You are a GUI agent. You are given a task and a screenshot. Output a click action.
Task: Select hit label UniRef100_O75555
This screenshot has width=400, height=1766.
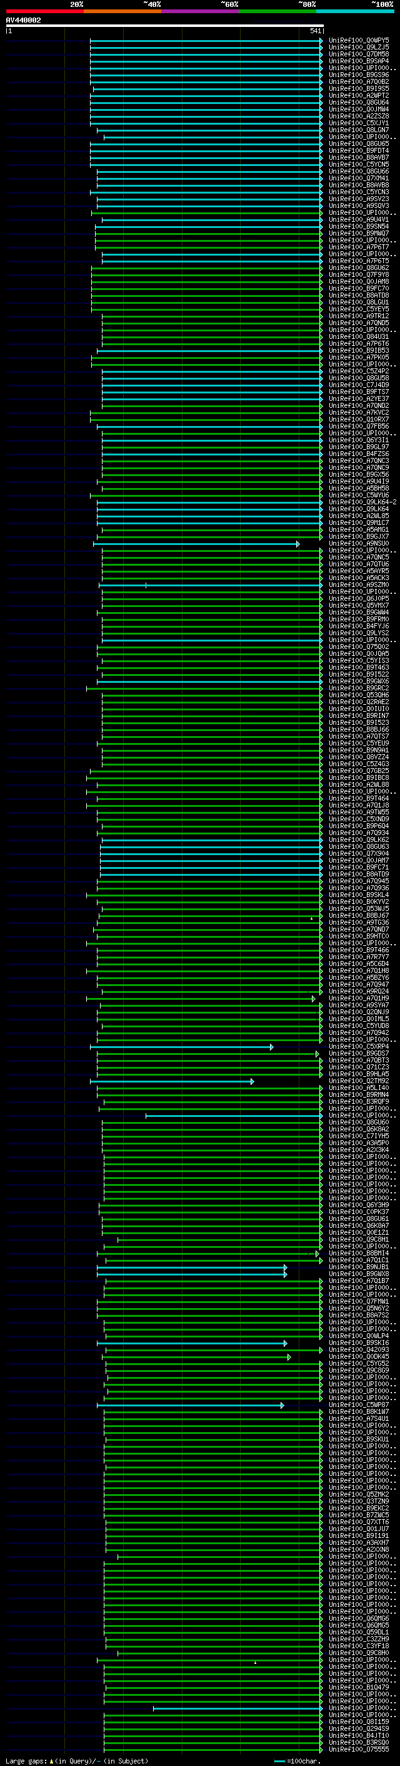(x=359, y=1750)
